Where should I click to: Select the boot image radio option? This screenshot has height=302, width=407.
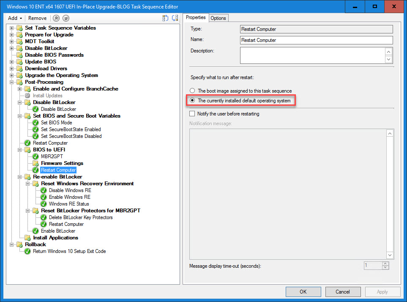point(193,91)
